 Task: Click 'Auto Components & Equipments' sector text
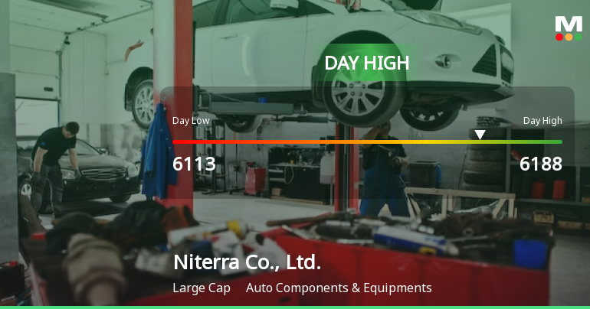click(339, 288)
